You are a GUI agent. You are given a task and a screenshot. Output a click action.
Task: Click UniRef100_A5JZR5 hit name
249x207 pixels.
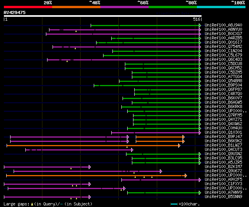pos(223,163)
